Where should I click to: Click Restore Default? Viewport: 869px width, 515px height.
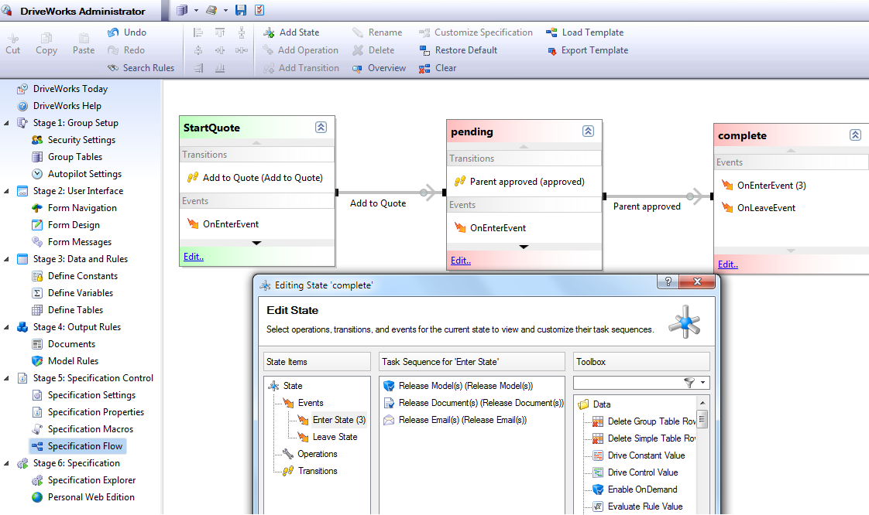tap(459, 50)
